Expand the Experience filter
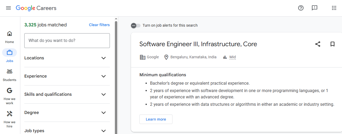The image size is (342, 134). [67, 76]
